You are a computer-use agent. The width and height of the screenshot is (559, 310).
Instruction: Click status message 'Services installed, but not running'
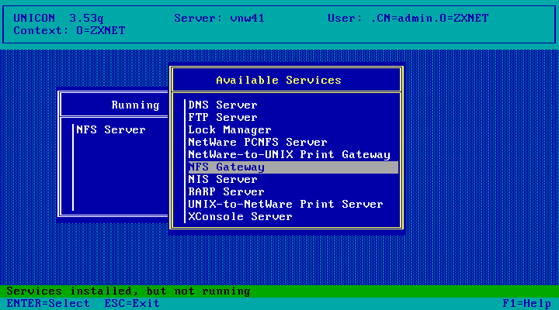point(128,291)
